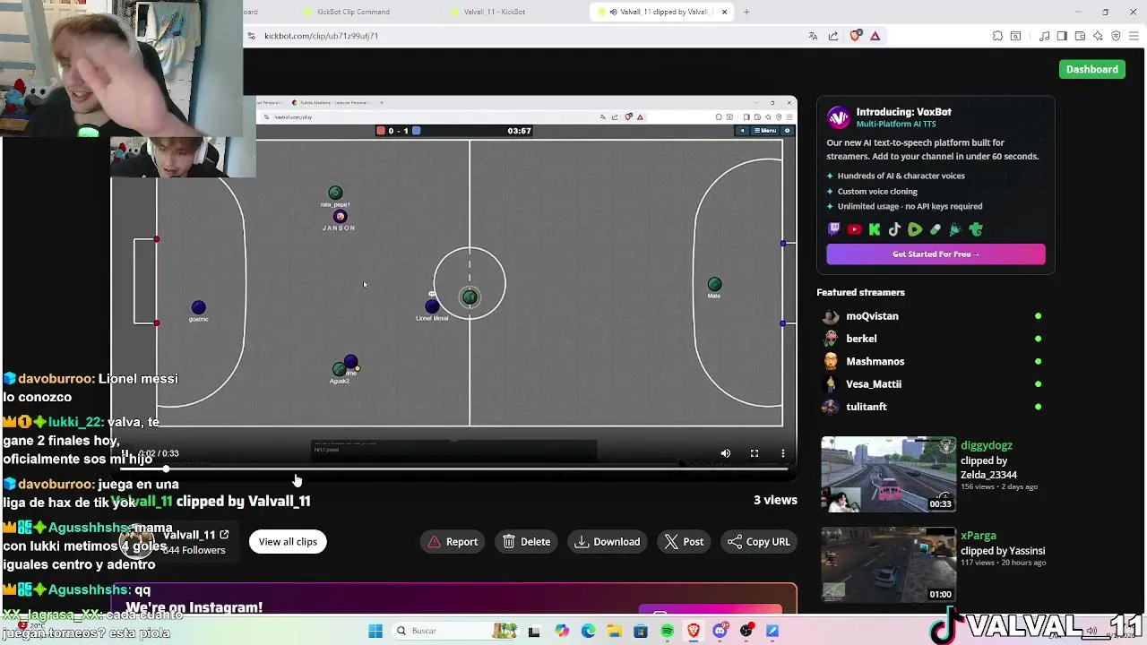Open the browser hamburger menu

(1133, 36)
